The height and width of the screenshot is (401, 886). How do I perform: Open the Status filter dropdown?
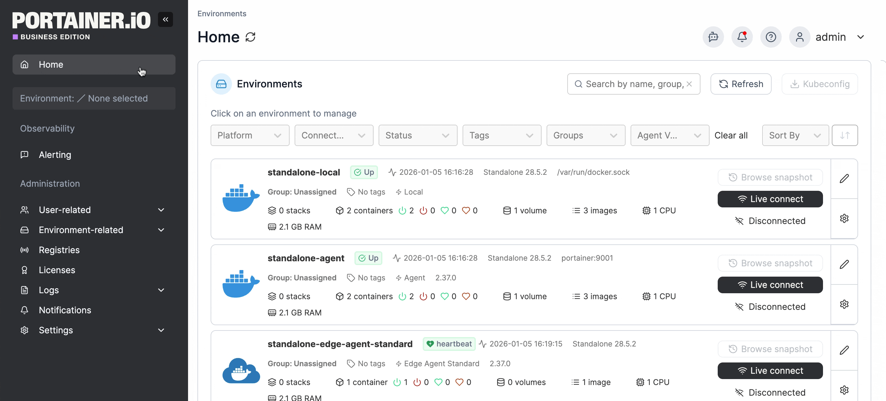[417, 135]
